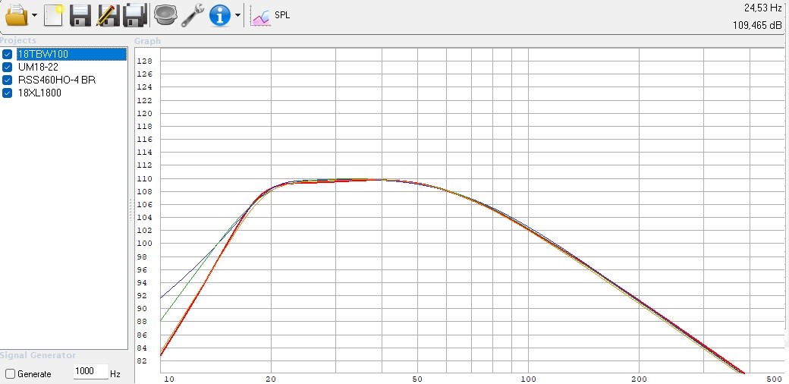Click the blue info icon
This screenshot has width=789, height=384.
click(219, 14)
